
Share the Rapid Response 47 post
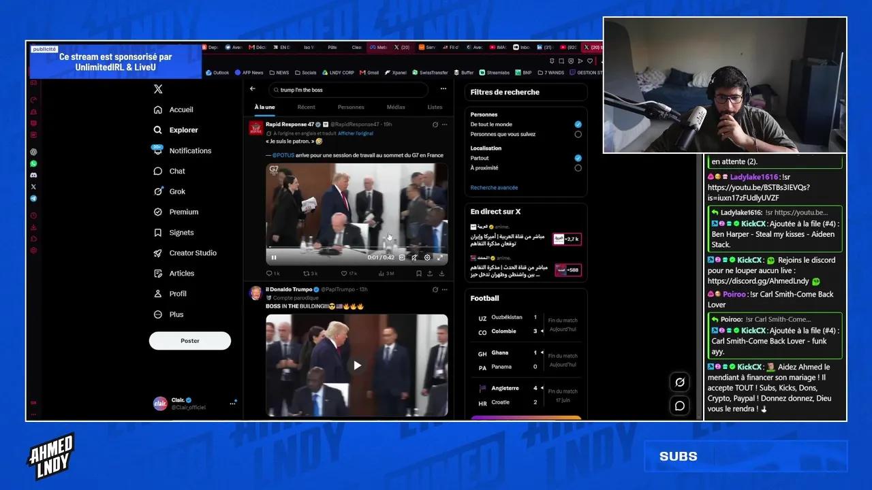point(430,274)
